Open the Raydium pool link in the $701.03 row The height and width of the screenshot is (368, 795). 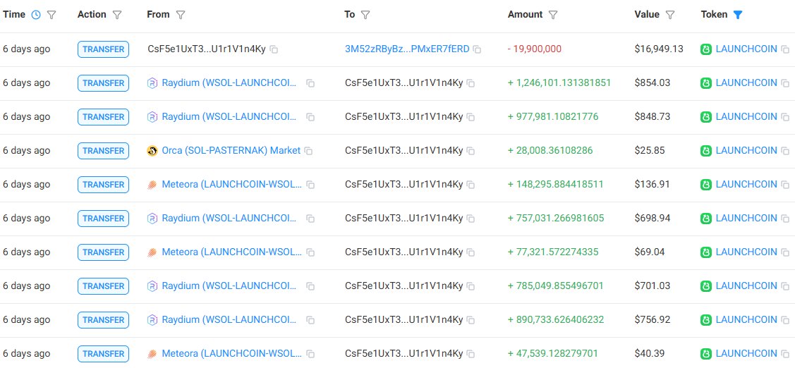click(x=230, y=286)
